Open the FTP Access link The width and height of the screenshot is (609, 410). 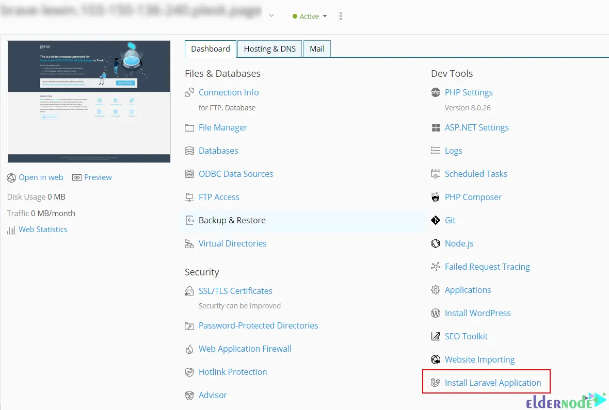(x=219, y=197)
